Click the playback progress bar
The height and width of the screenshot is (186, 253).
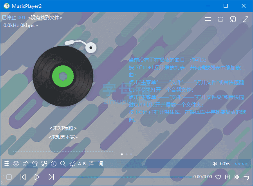click(x=126, y=177)
